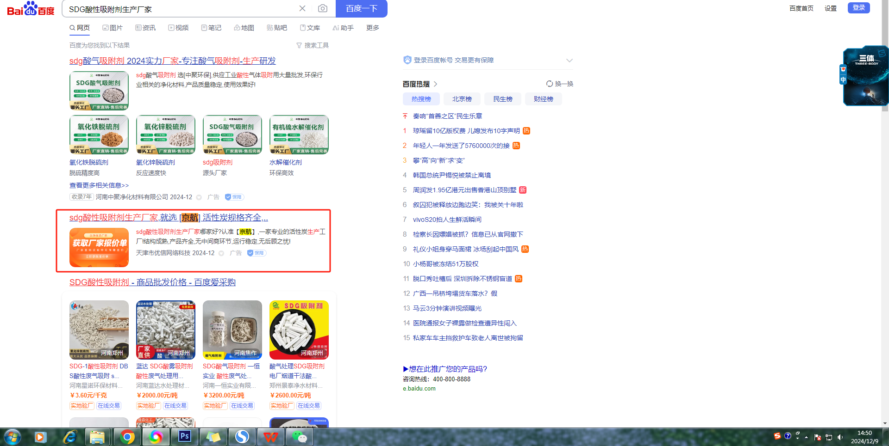Select the 北京榜 tab

pos(462,99)
